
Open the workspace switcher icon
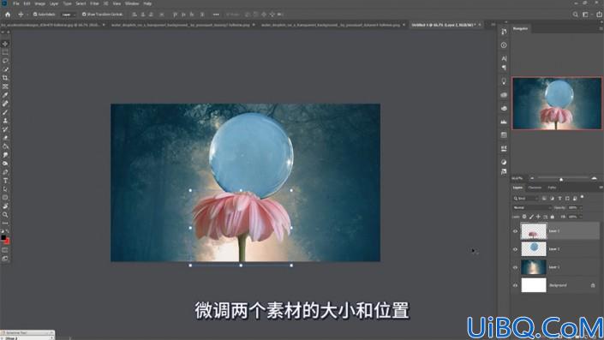click(586, 15)
